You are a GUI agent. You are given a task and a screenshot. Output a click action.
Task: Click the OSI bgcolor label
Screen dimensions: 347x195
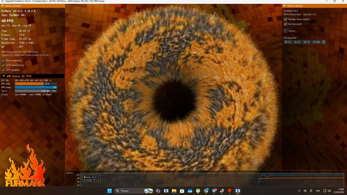(x=290, y=38)
